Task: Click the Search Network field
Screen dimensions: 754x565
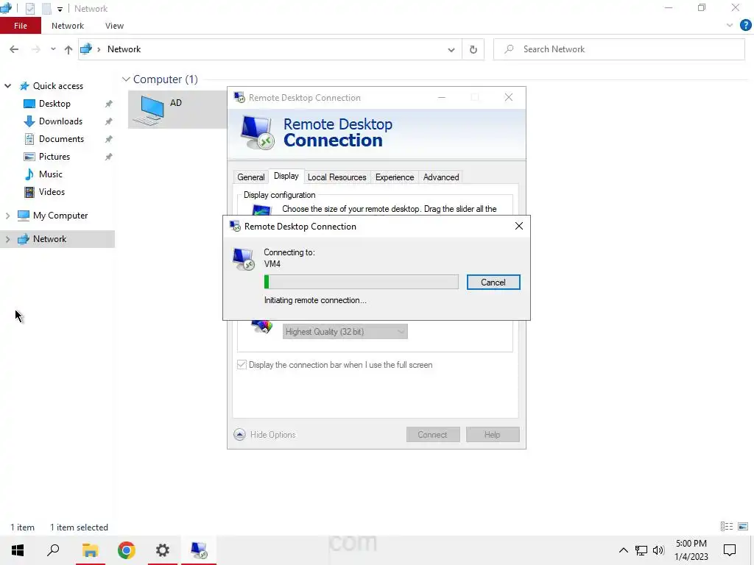Action: tap(619, 49)
